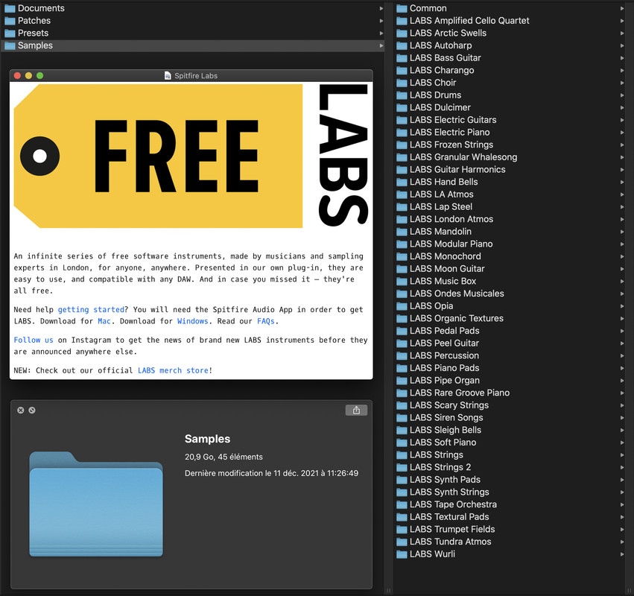This screenshot has height=596, width=634.
Task: Click the LABS Hand Bells folder icon
Action: tap(402, 183)
